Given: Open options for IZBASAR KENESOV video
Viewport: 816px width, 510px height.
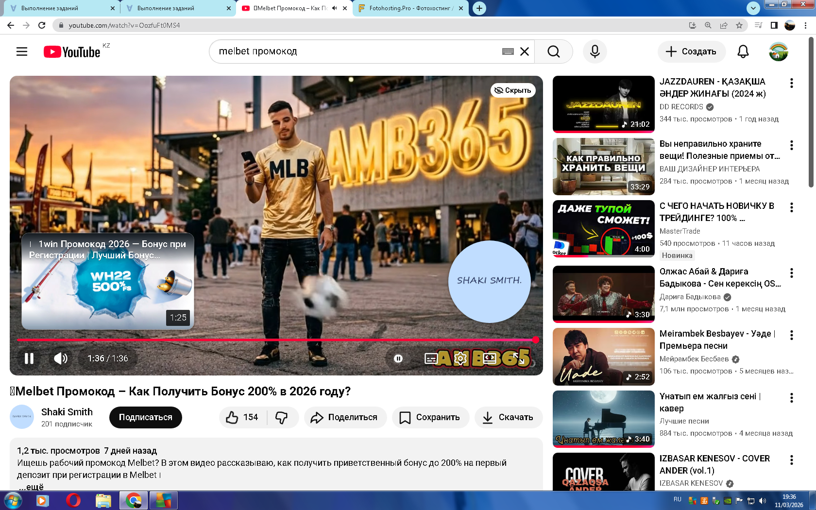Looking at the screenshot, I should [792, 460].
